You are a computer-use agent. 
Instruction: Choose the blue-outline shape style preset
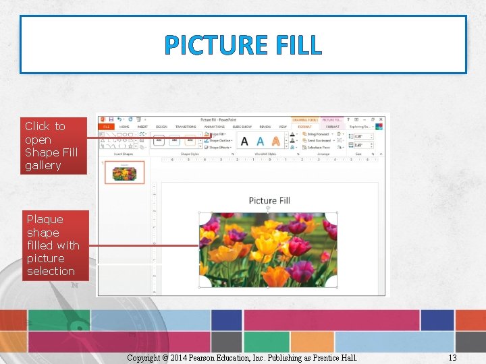click(x=175, y=140)
